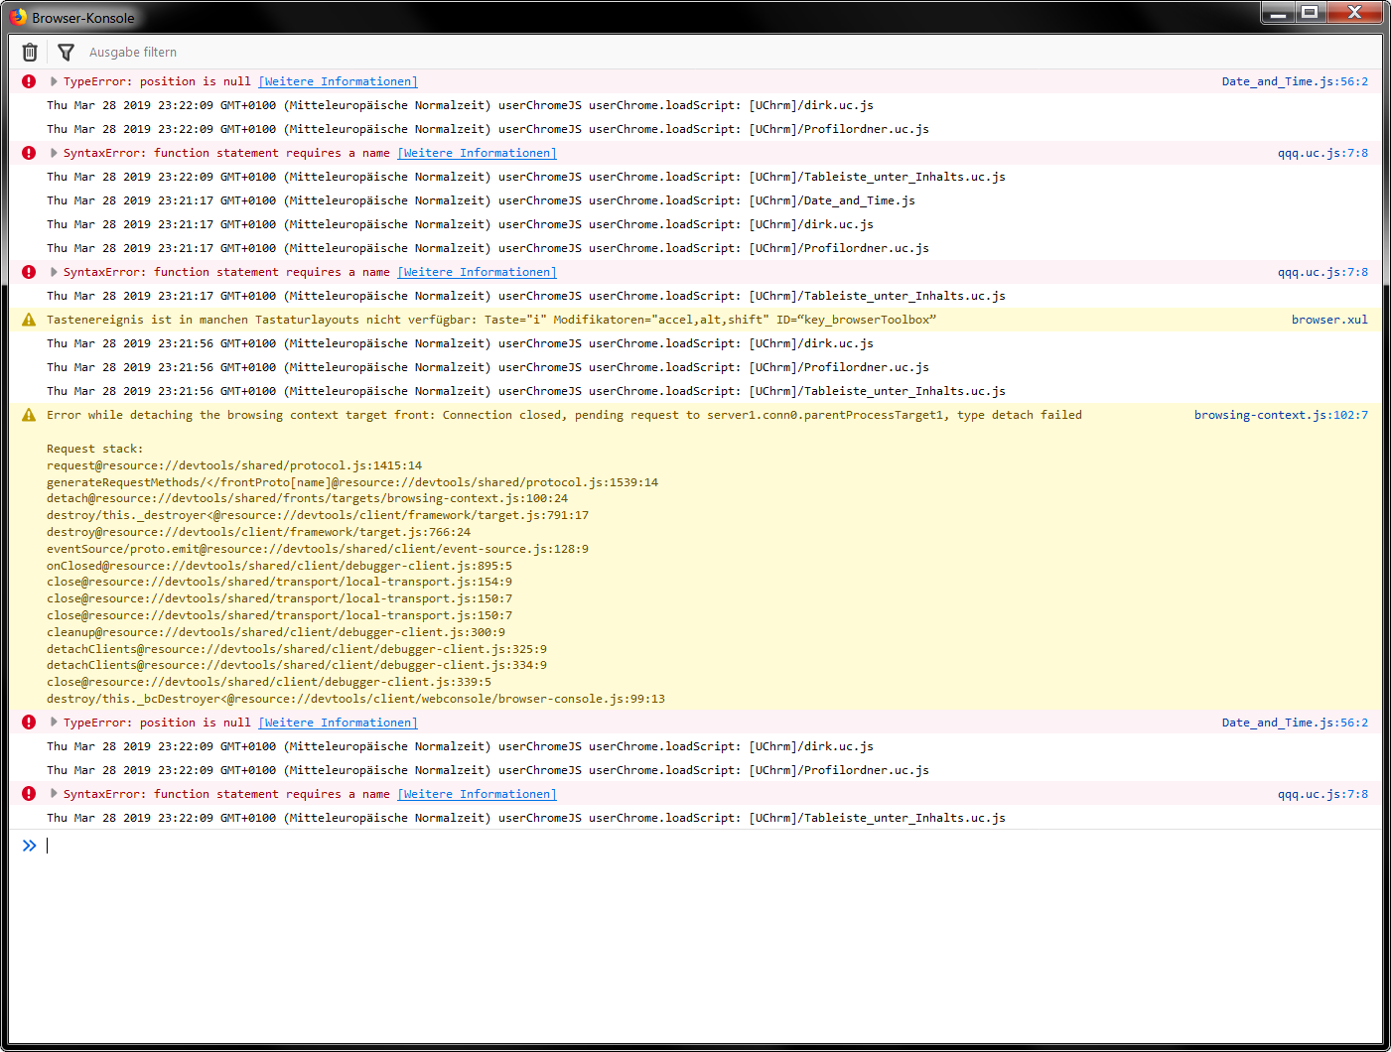
Task: Click warning icon beside 'Error while detaching' message
Action: (x=29, y=415)
